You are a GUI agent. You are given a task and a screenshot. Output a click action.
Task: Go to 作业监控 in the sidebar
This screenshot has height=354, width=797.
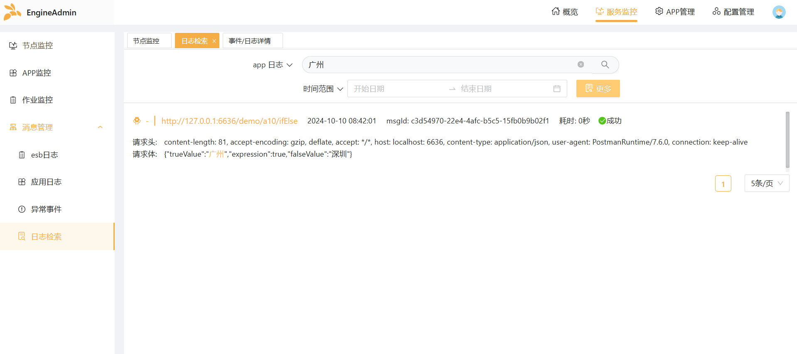pyautogui.click(x=57, y=100)
